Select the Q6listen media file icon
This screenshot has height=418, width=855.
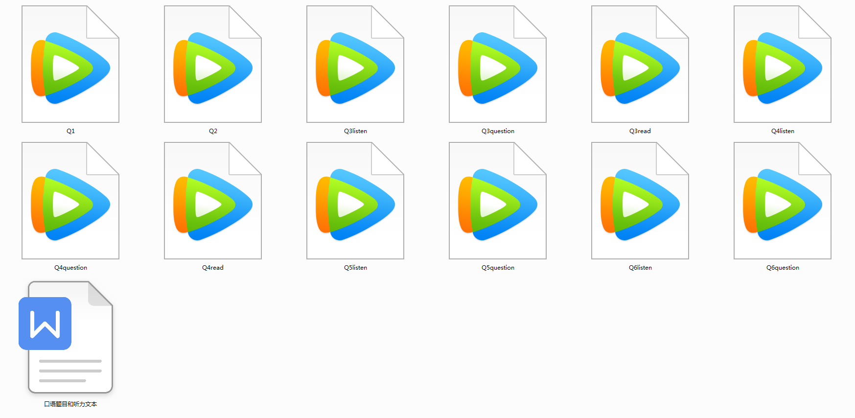point(640,201)
